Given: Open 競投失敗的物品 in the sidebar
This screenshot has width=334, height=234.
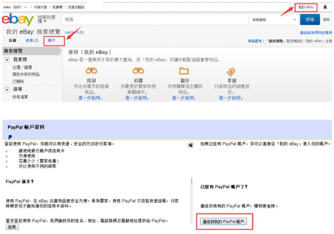Looking at the screenshot, I should point(26,74).
